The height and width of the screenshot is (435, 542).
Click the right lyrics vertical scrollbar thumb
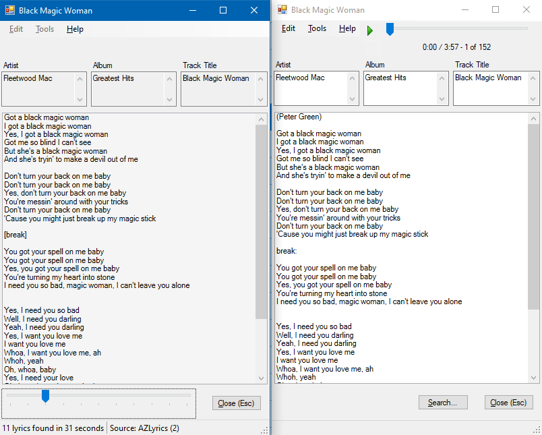click(x=533, y=216)
